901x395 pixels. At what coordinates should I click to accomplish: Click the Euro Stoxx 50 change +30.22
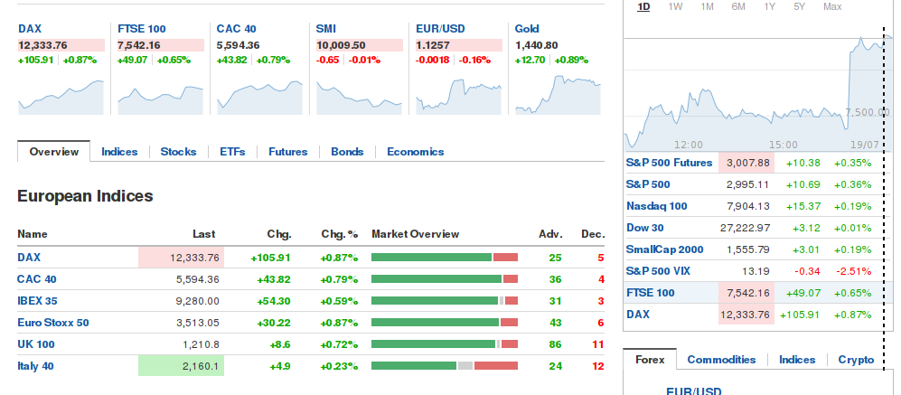272,323
